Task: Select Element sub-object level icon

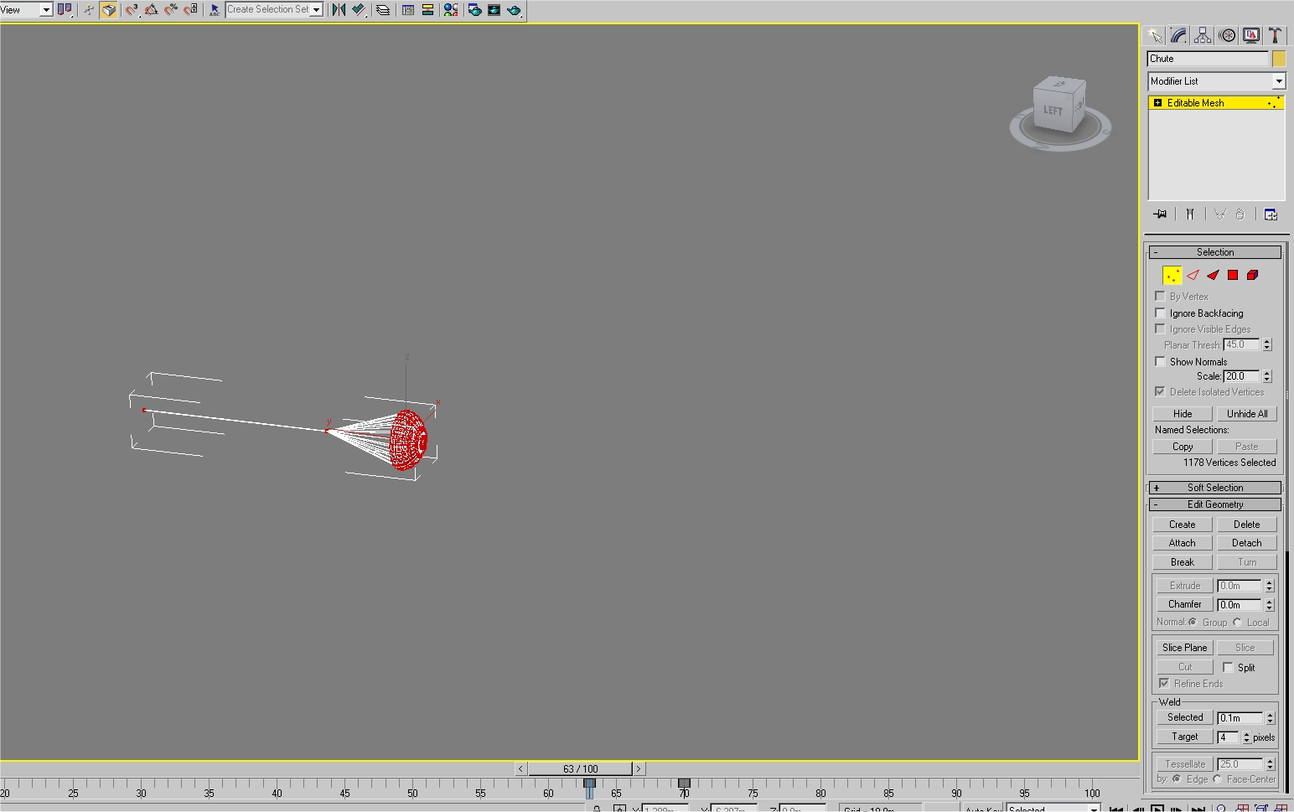Action: 1253,275
